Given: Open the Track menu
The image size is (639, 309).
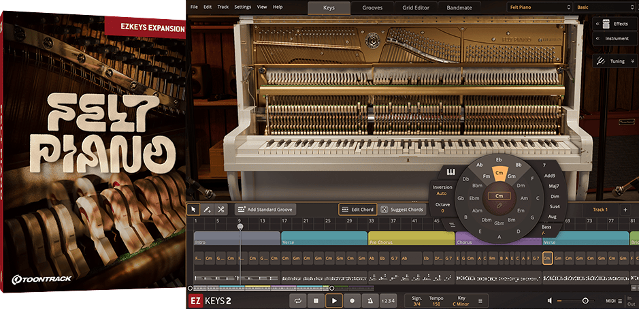Looking at the screenshot, I should tap(223, 7).
